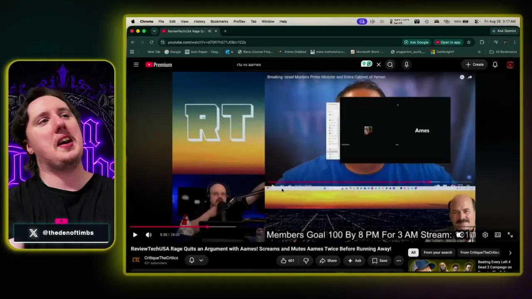Click the Ask Google chip

pyautogui.click(x=416, y=42)
